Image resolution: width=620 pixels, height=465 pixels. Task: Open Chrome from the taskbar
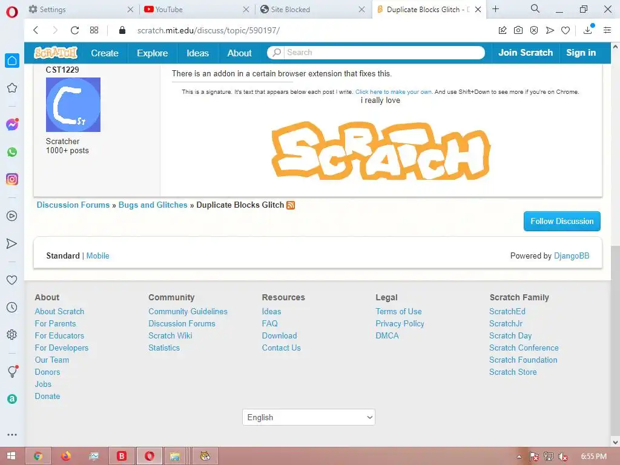(38, 457)
